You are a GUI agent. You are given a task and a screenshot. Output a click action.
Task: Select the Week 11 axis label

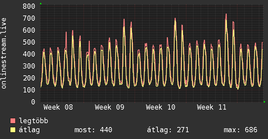[x=212, y=107]
